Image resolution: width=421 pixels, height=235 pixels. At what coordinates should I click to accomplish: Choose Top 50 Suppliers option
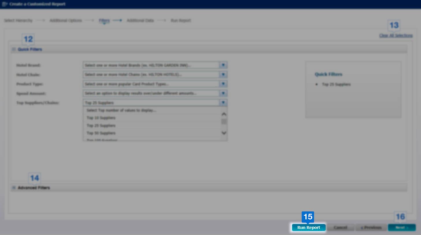101,133
